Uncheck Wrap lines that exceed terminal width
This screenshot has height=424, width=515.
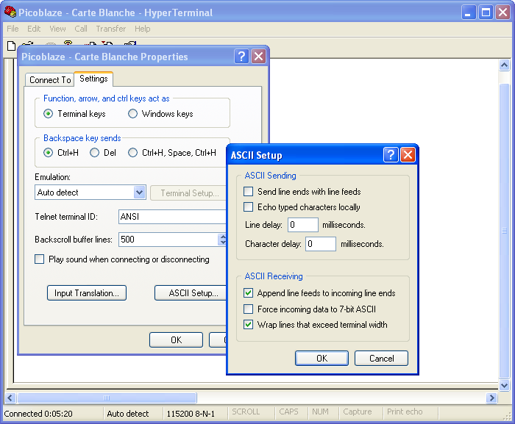[249, 325]
